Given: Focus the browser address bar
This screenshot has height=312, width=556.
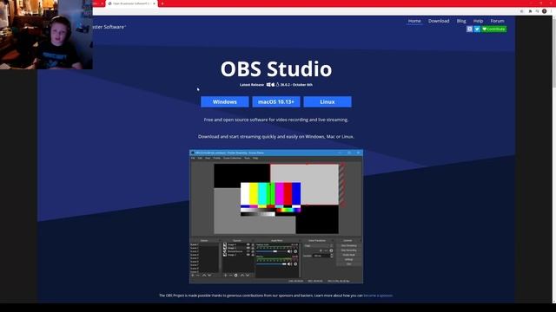Looking at the screenshot, I should (305, 11).
